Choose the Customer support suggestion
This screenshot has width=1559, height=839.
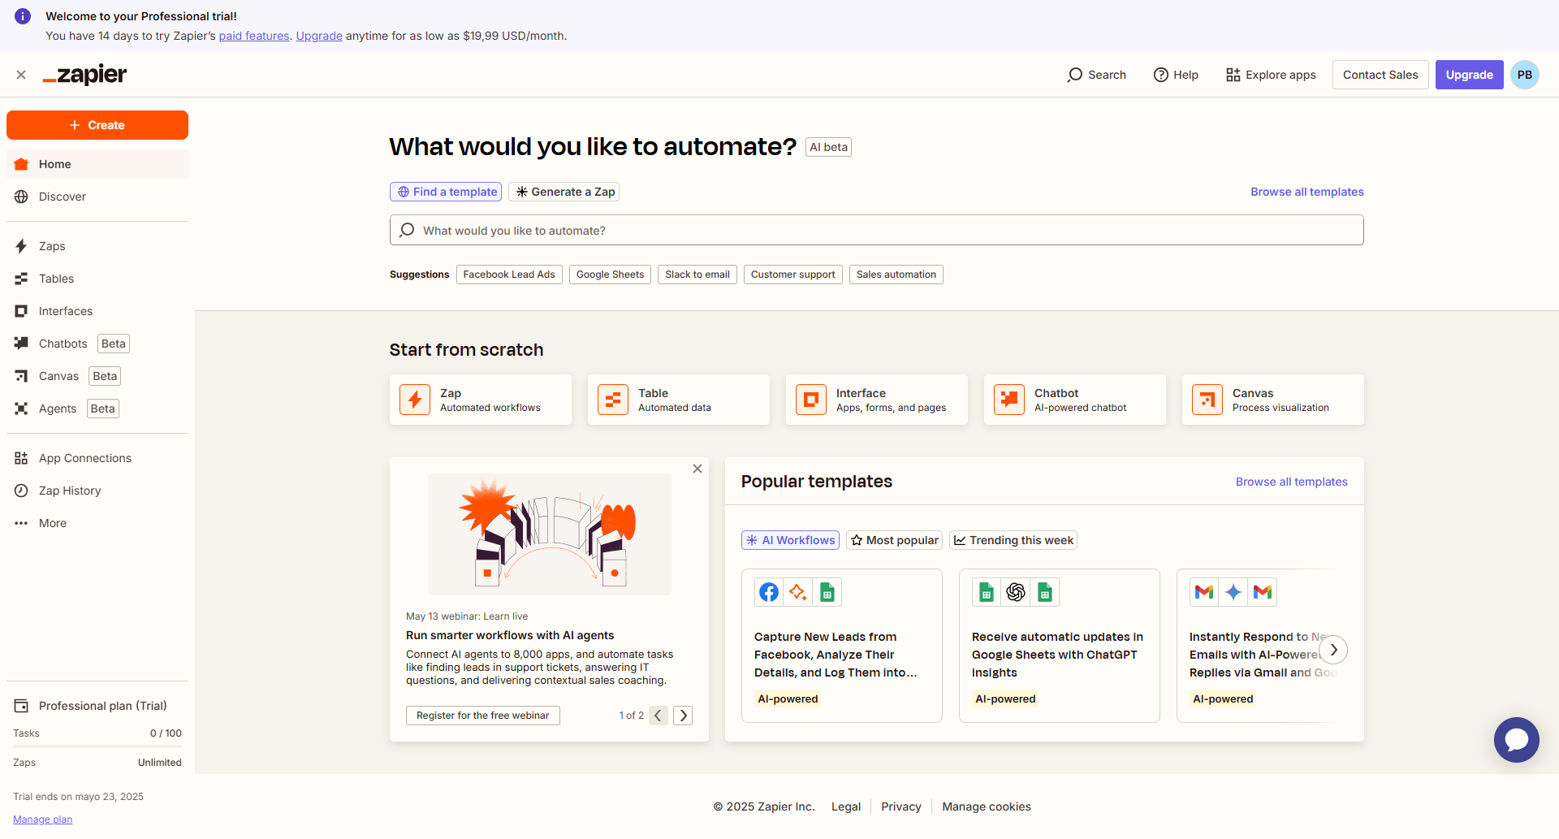793,275
